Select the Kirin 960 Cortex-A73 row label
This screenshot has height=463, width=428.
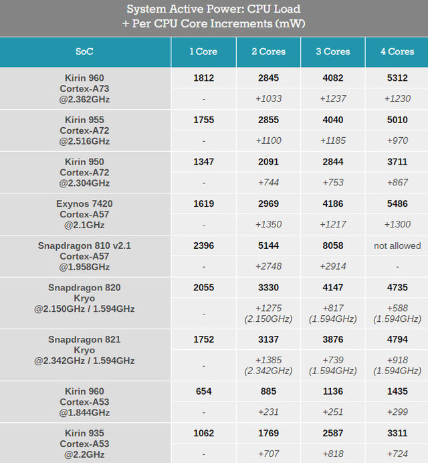[85, 88]
